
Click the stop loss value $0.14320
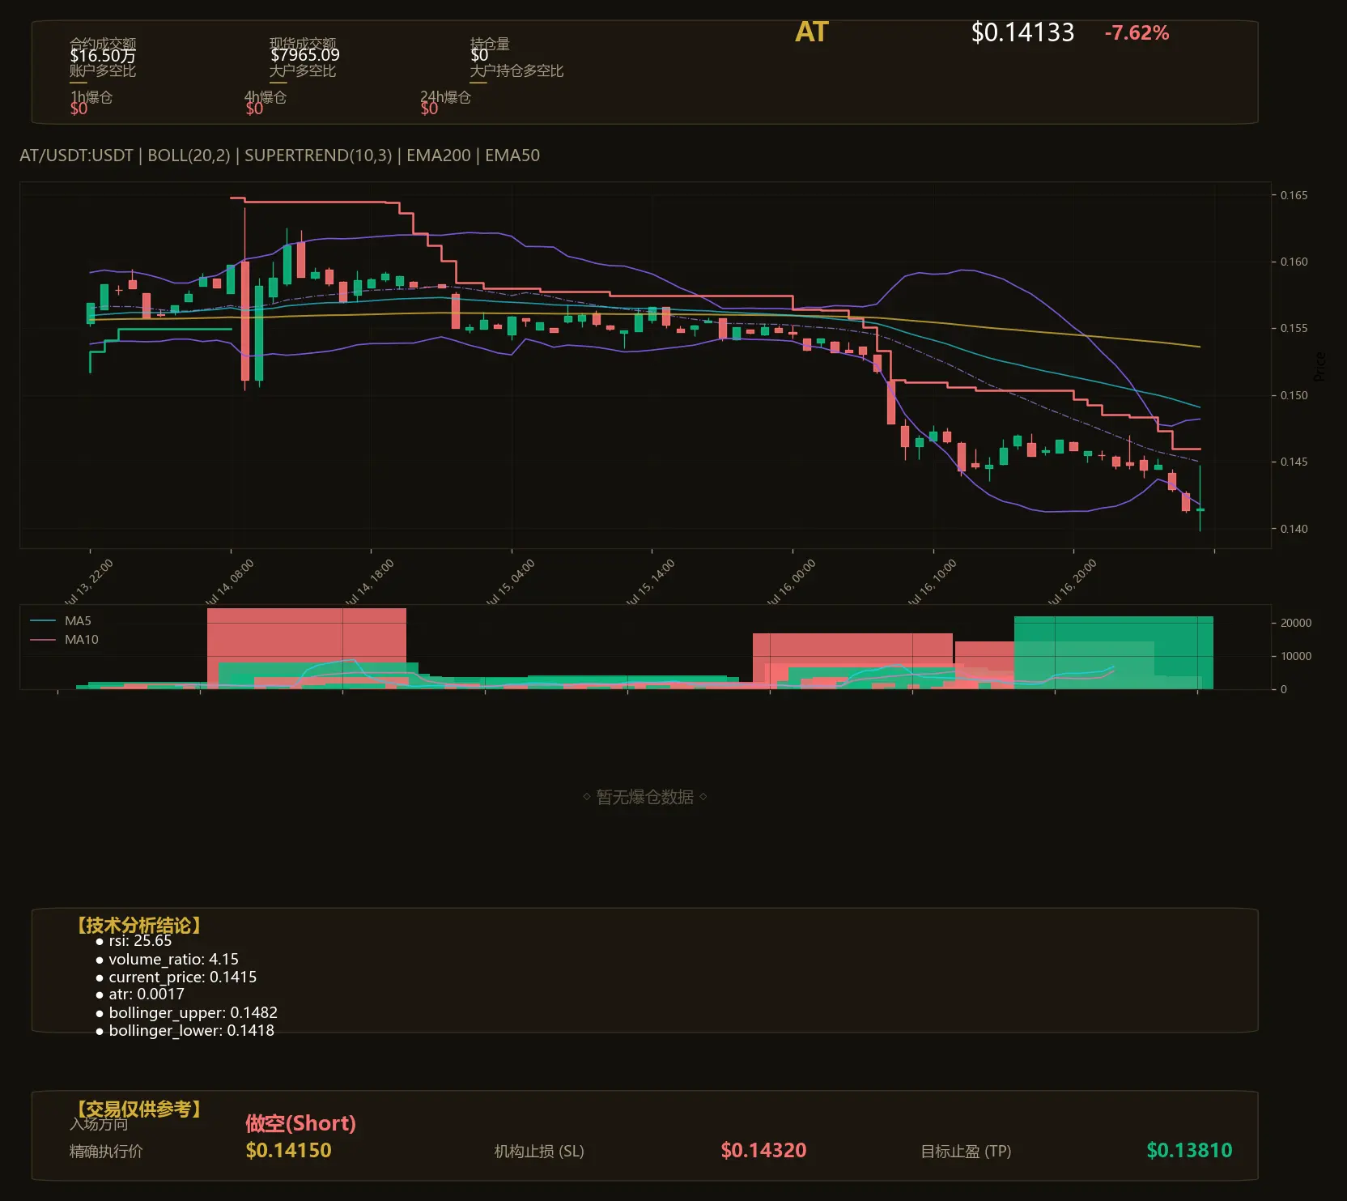click(763, 1151)
